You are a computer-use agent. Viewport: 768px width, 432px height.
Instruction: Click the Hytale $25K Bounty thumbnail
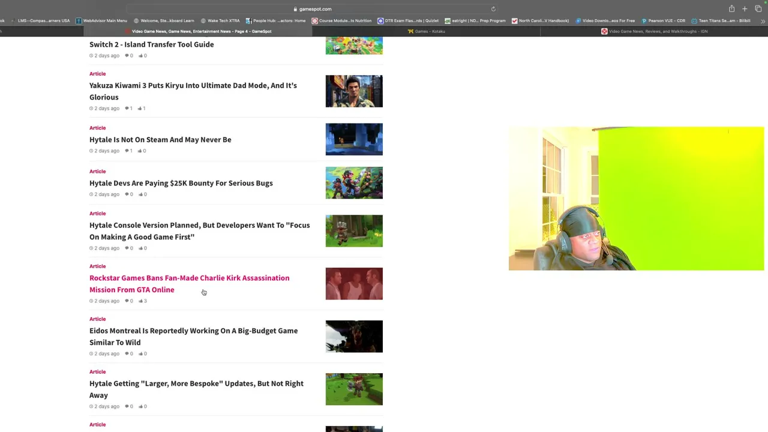click(354, 183)
